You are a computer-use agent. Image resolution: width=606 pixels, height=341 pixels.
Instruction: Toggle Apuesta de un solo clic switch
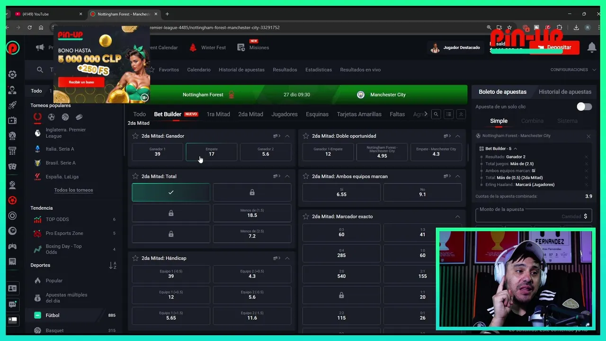tap(584, 107)
